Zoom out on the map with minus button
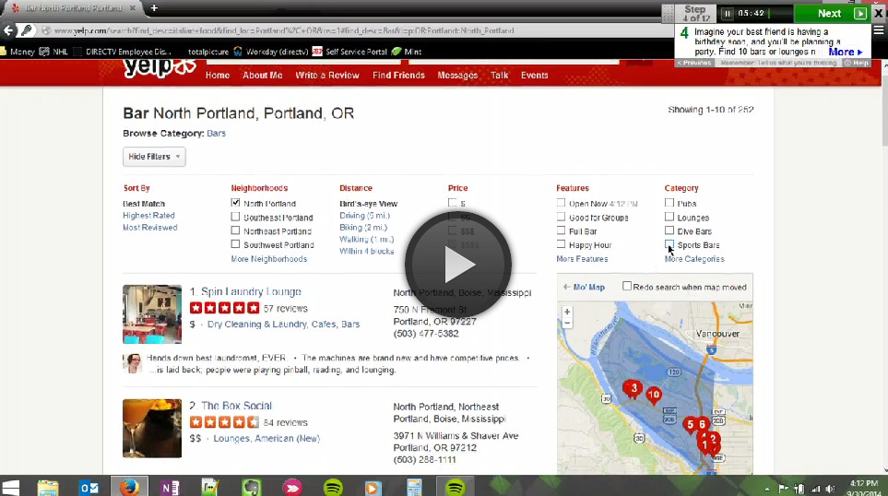This screenshot has height=496, width=888. [567, 324]
